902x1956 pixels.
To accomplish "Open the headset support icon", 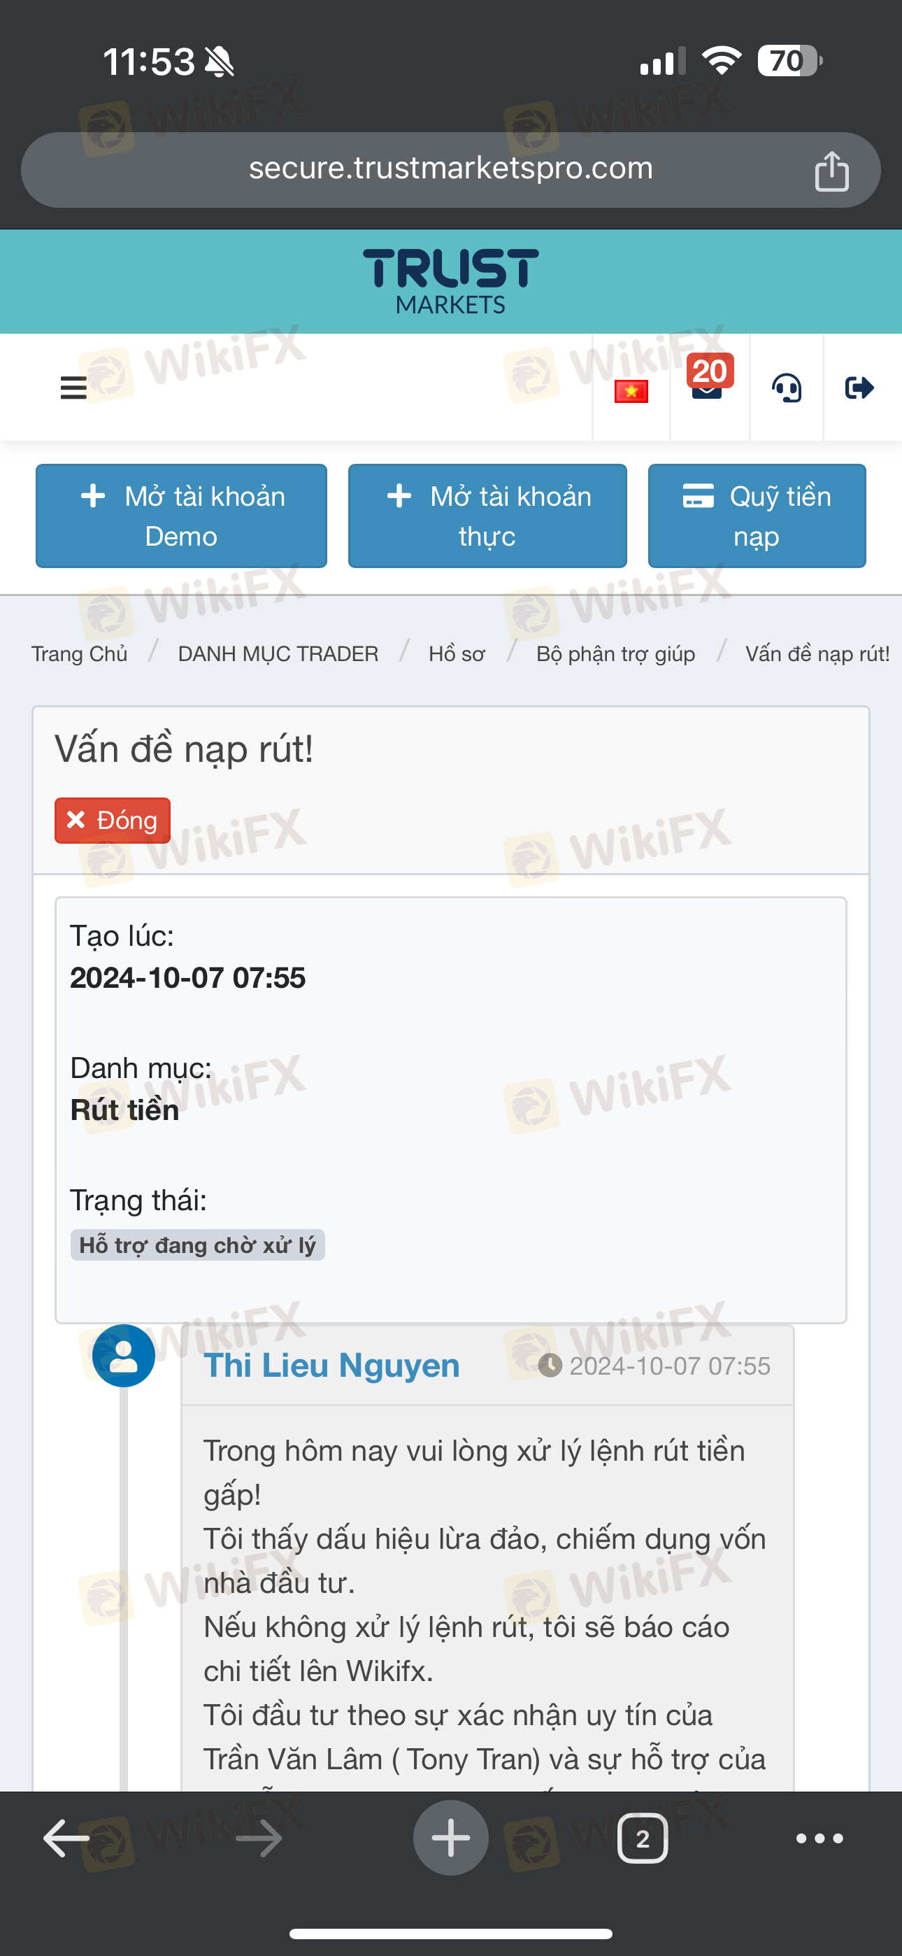I will point(787,388).
